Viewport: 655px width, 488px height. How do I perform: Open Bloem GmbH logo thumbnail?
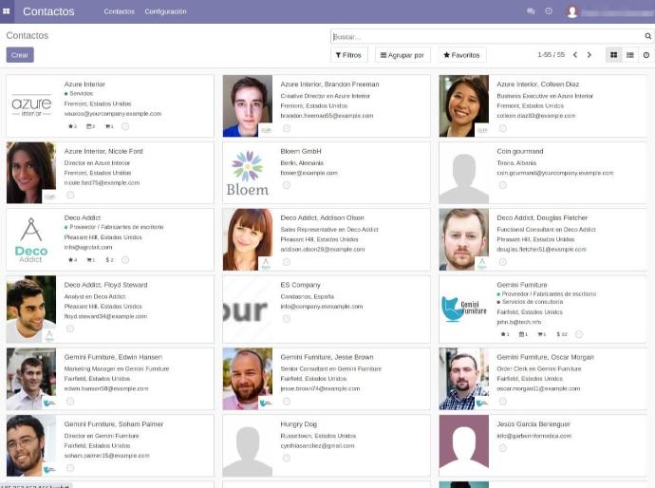248,173
